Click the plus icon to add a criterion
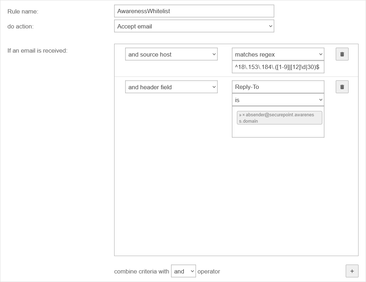Image resolution: width=366 pixels, height=282 pixels. [352, 271]
